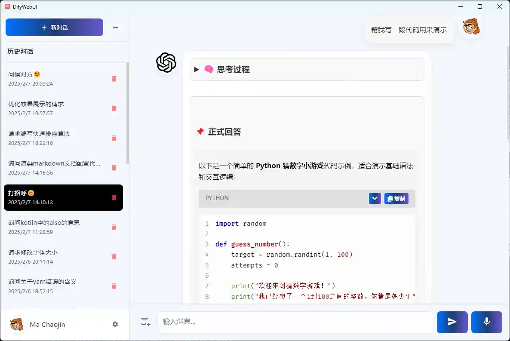Click code line 'attempts = 0'

click(x=255, y=265)
